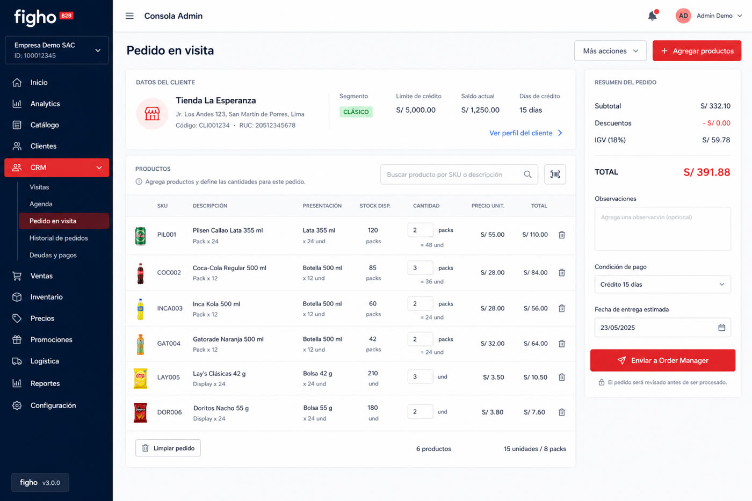
Task: Click the Analytics bar chart icon
Action: 17,104
